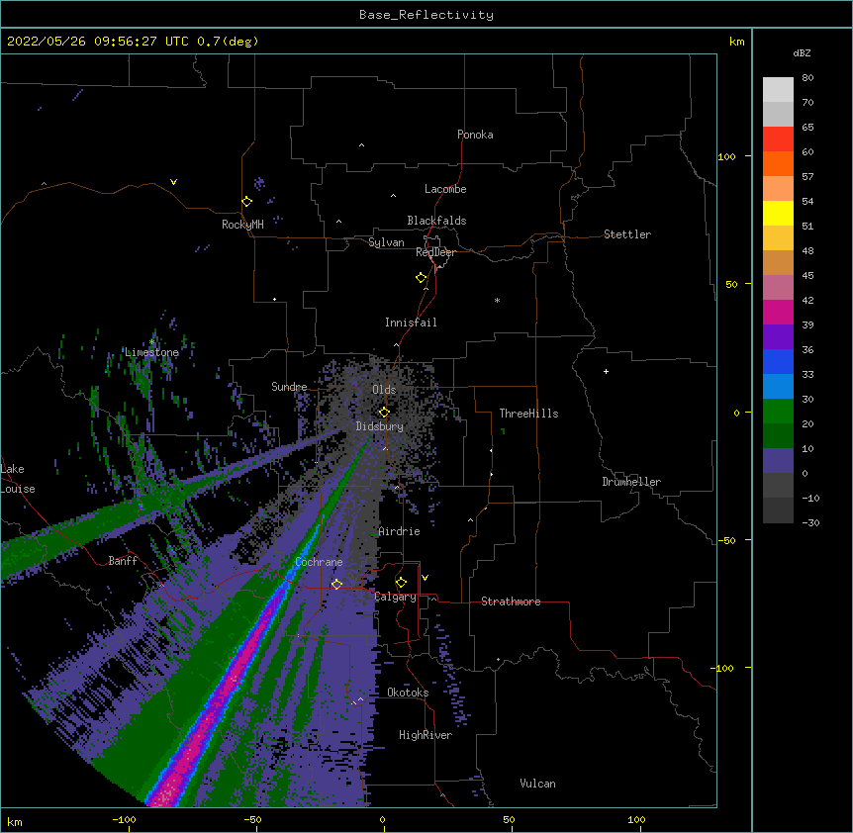The width and height of the screenshot is (853, 833).
Task: Click the -50 tick on the bottom axis
Action: pos(252,819)
